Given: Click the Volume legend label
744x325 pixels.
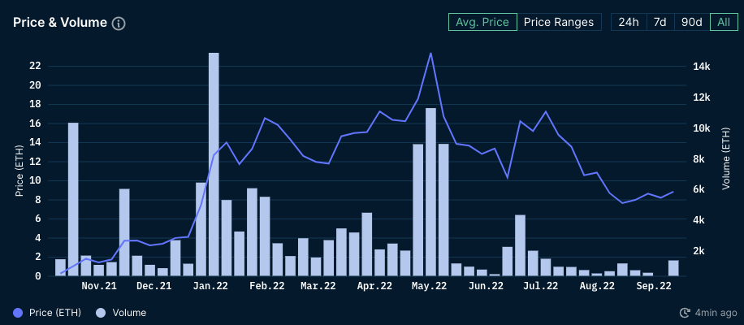Looking at the screenshot, I should click(129, 313).
